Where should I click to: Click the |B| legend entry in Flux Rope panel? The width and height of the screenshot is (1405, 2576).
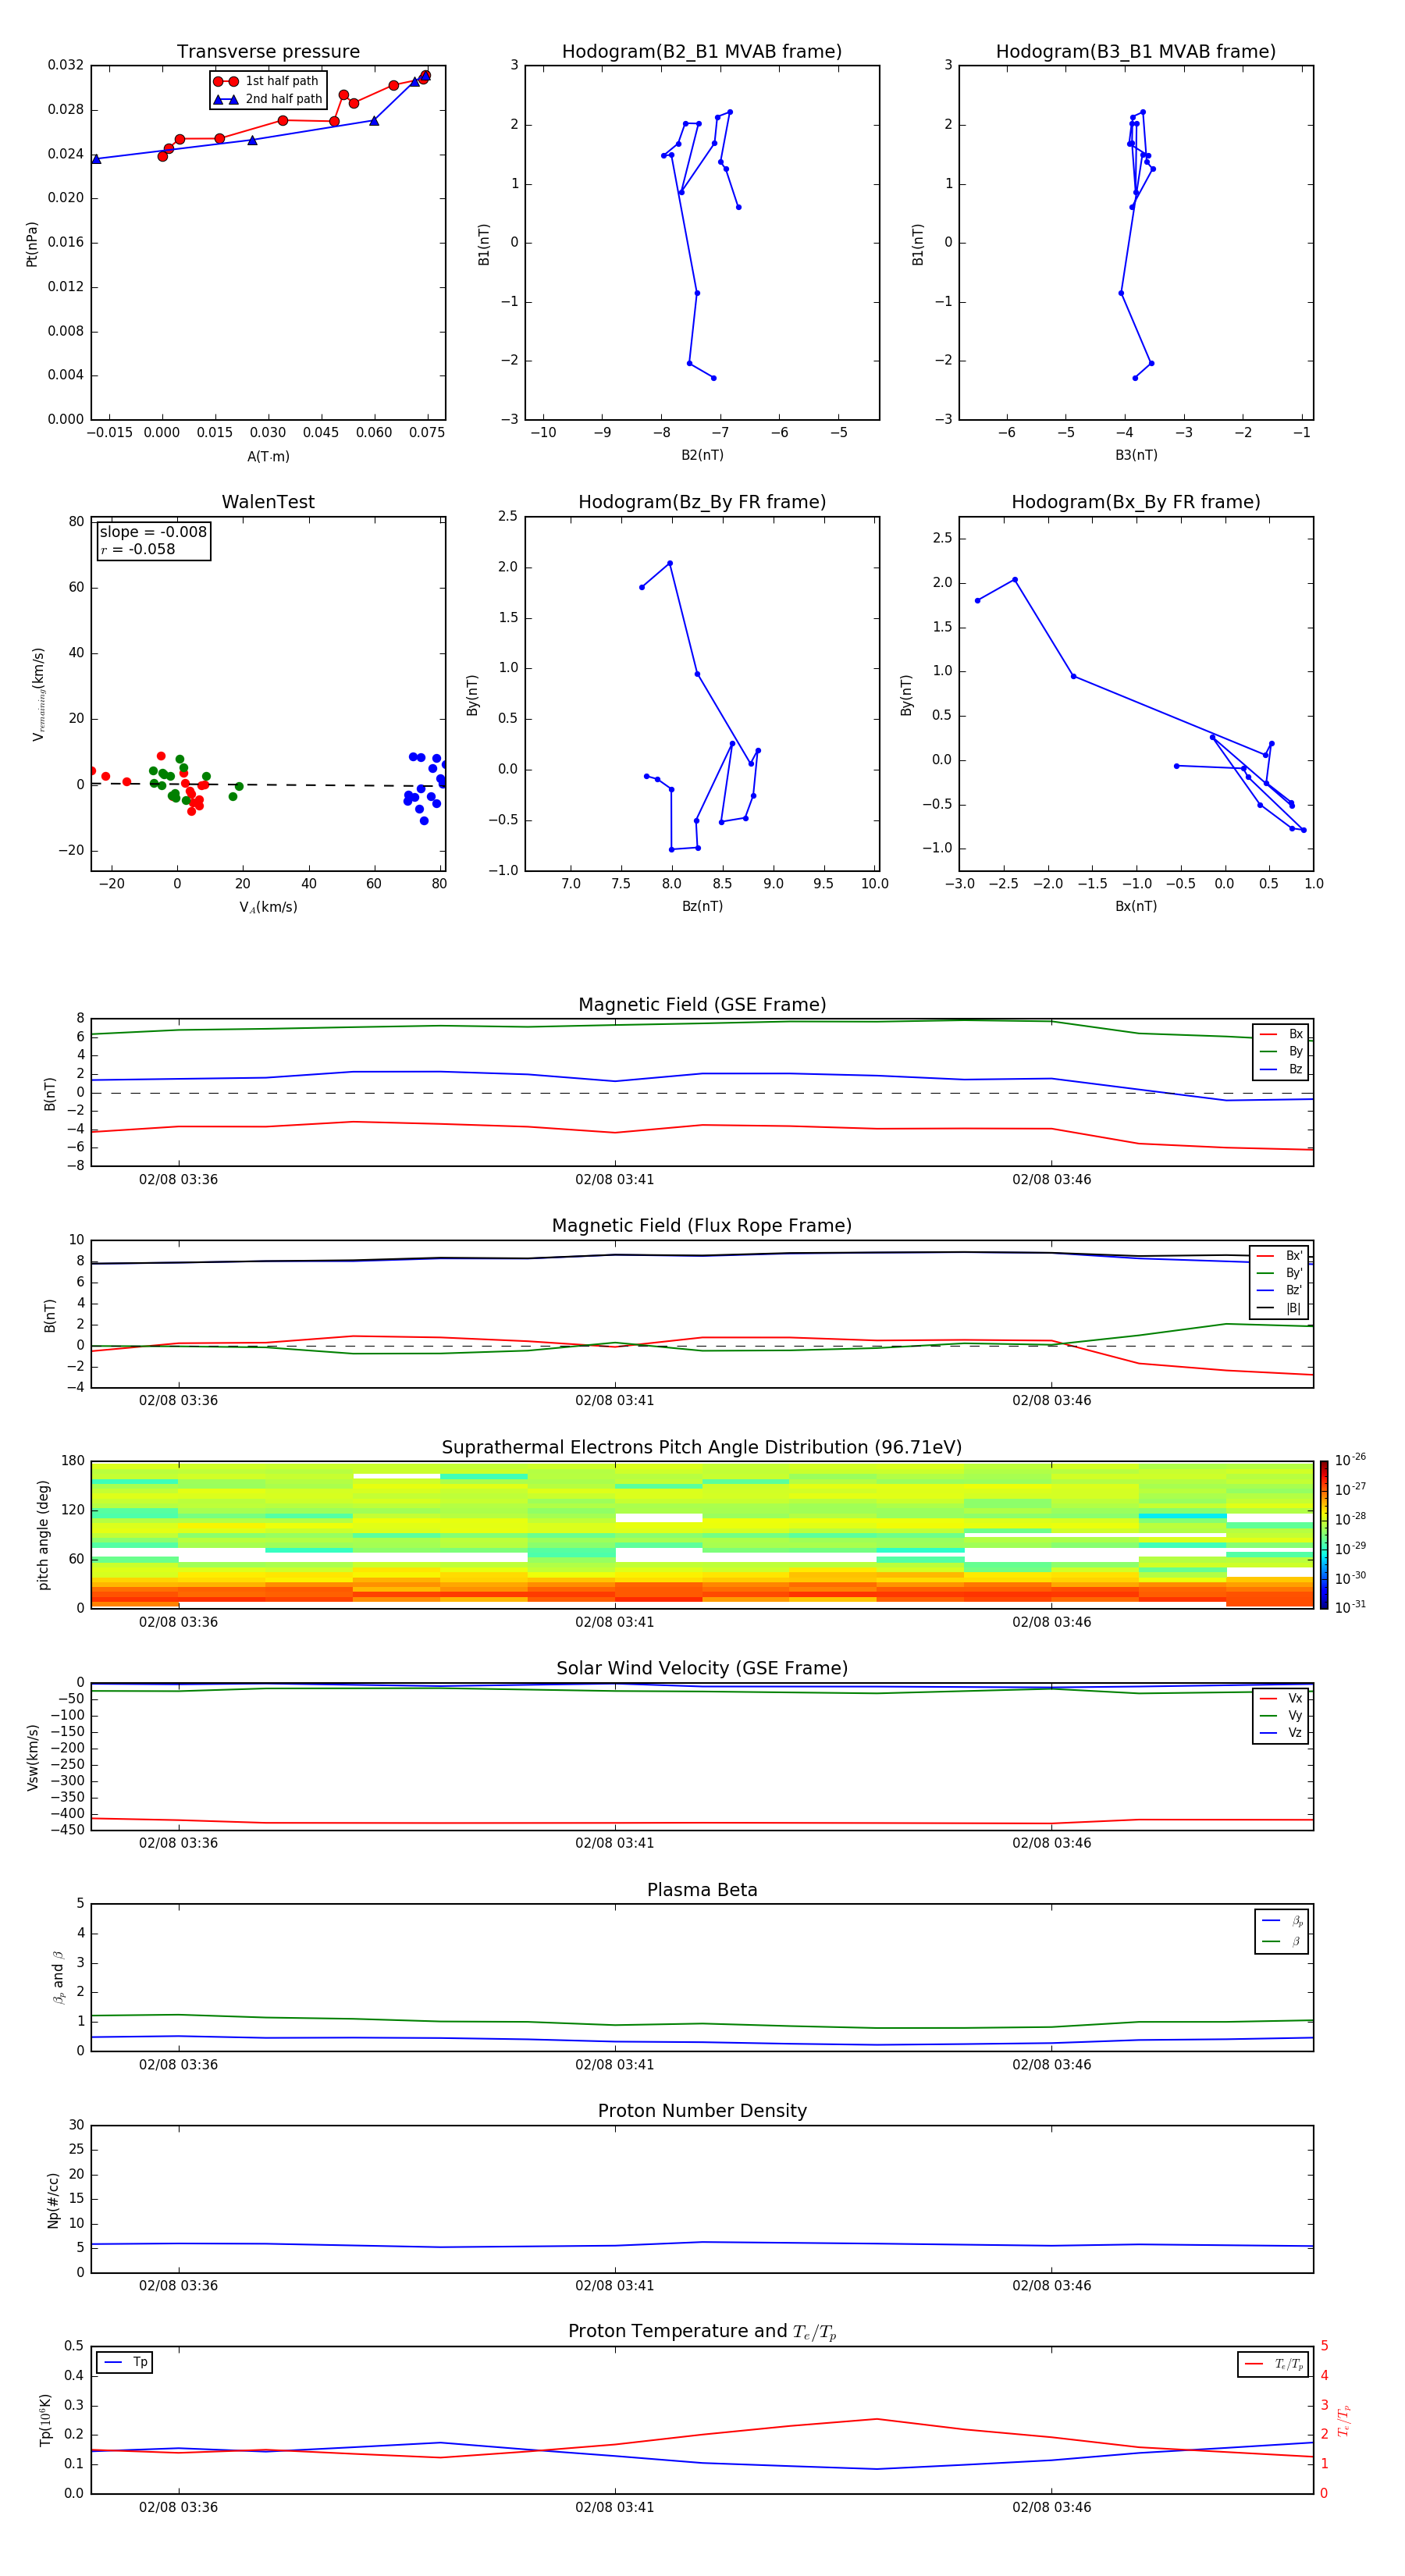click(x=1280, y=1308)
